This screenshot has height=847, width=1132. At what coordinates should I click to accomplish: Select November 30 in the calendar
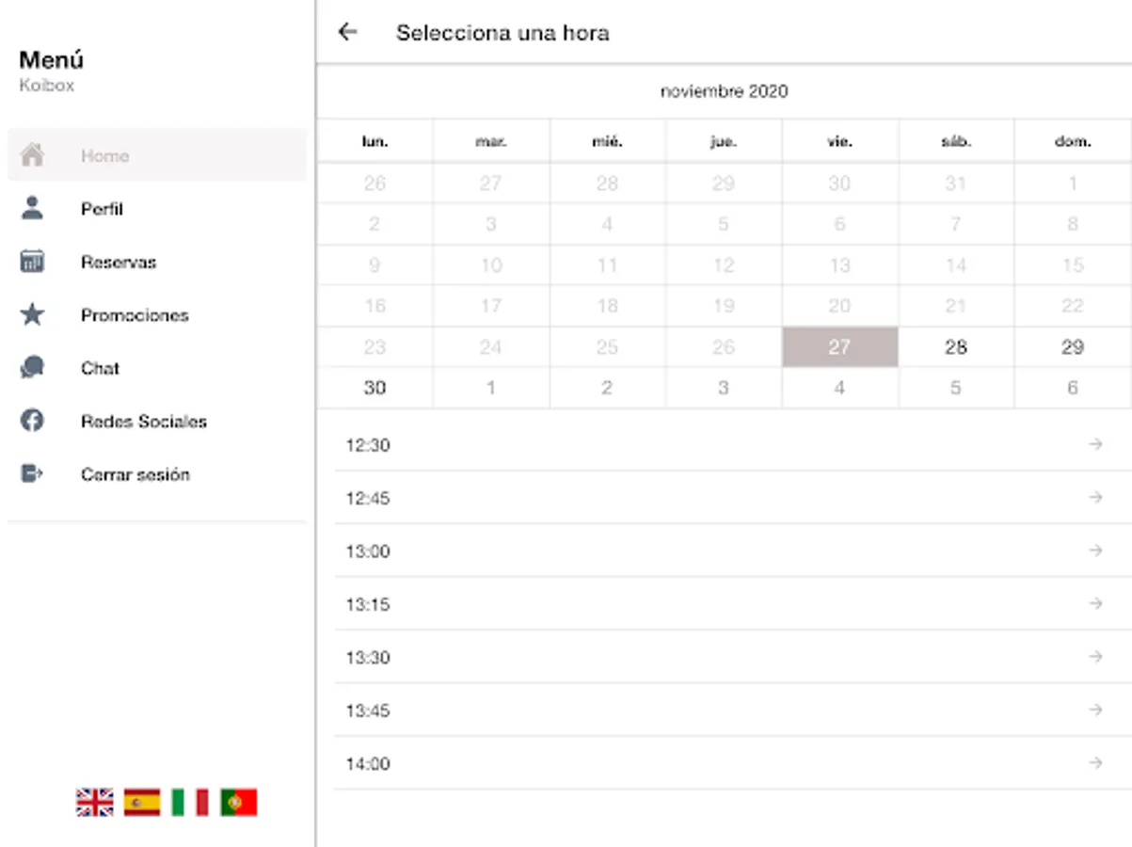(375, 388)
